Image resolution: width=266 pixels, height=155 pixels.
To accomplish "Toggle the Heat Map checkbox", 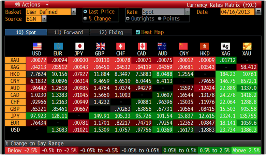I will (x=138, y=32).
